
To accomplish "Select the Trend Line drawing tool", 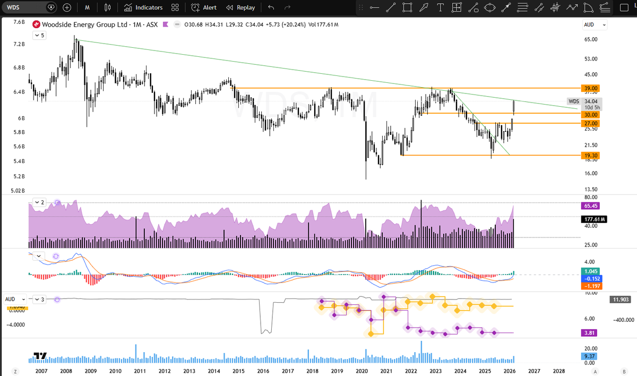I will coord(391,7).
